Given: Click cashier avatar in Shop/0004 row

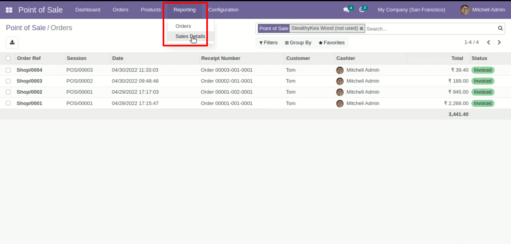Looking at the screenshot, I should pos(340,70).
